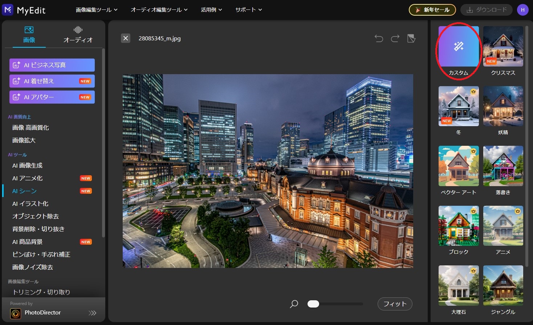Viewport: 533px width, 325px height.
Task: Click the PhotoDirector app icon
Action: 16,313
